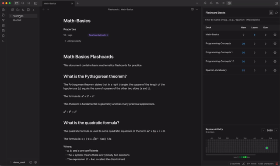Open the Programming-Concepts 1 1 deck

(x=241, y=62)
